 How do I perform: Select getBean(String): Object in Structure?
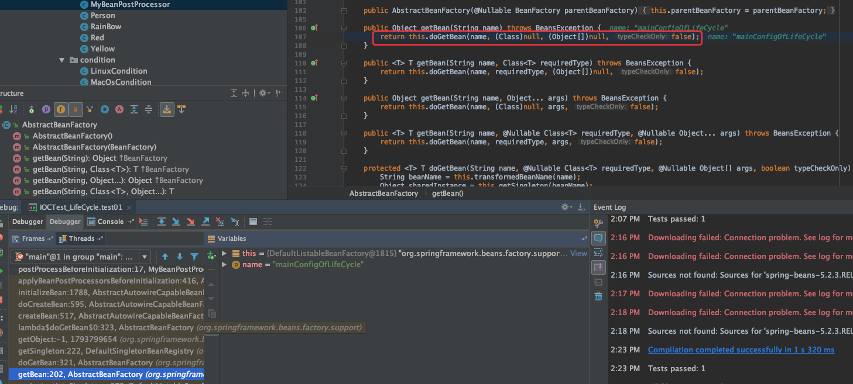tap(100, 158)
